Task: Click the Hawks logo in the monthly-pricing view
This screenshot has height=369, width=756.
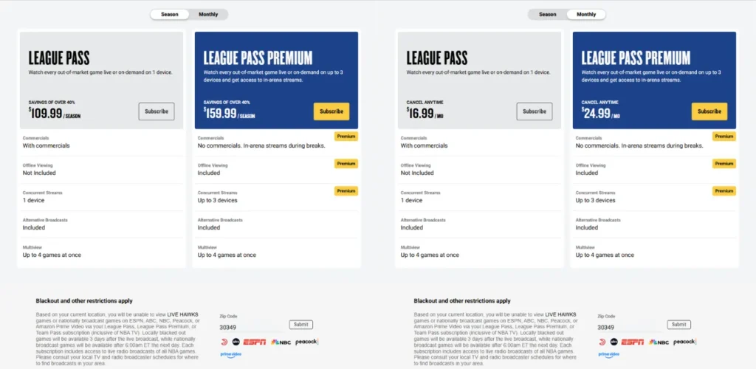Action: coord(602,342)
